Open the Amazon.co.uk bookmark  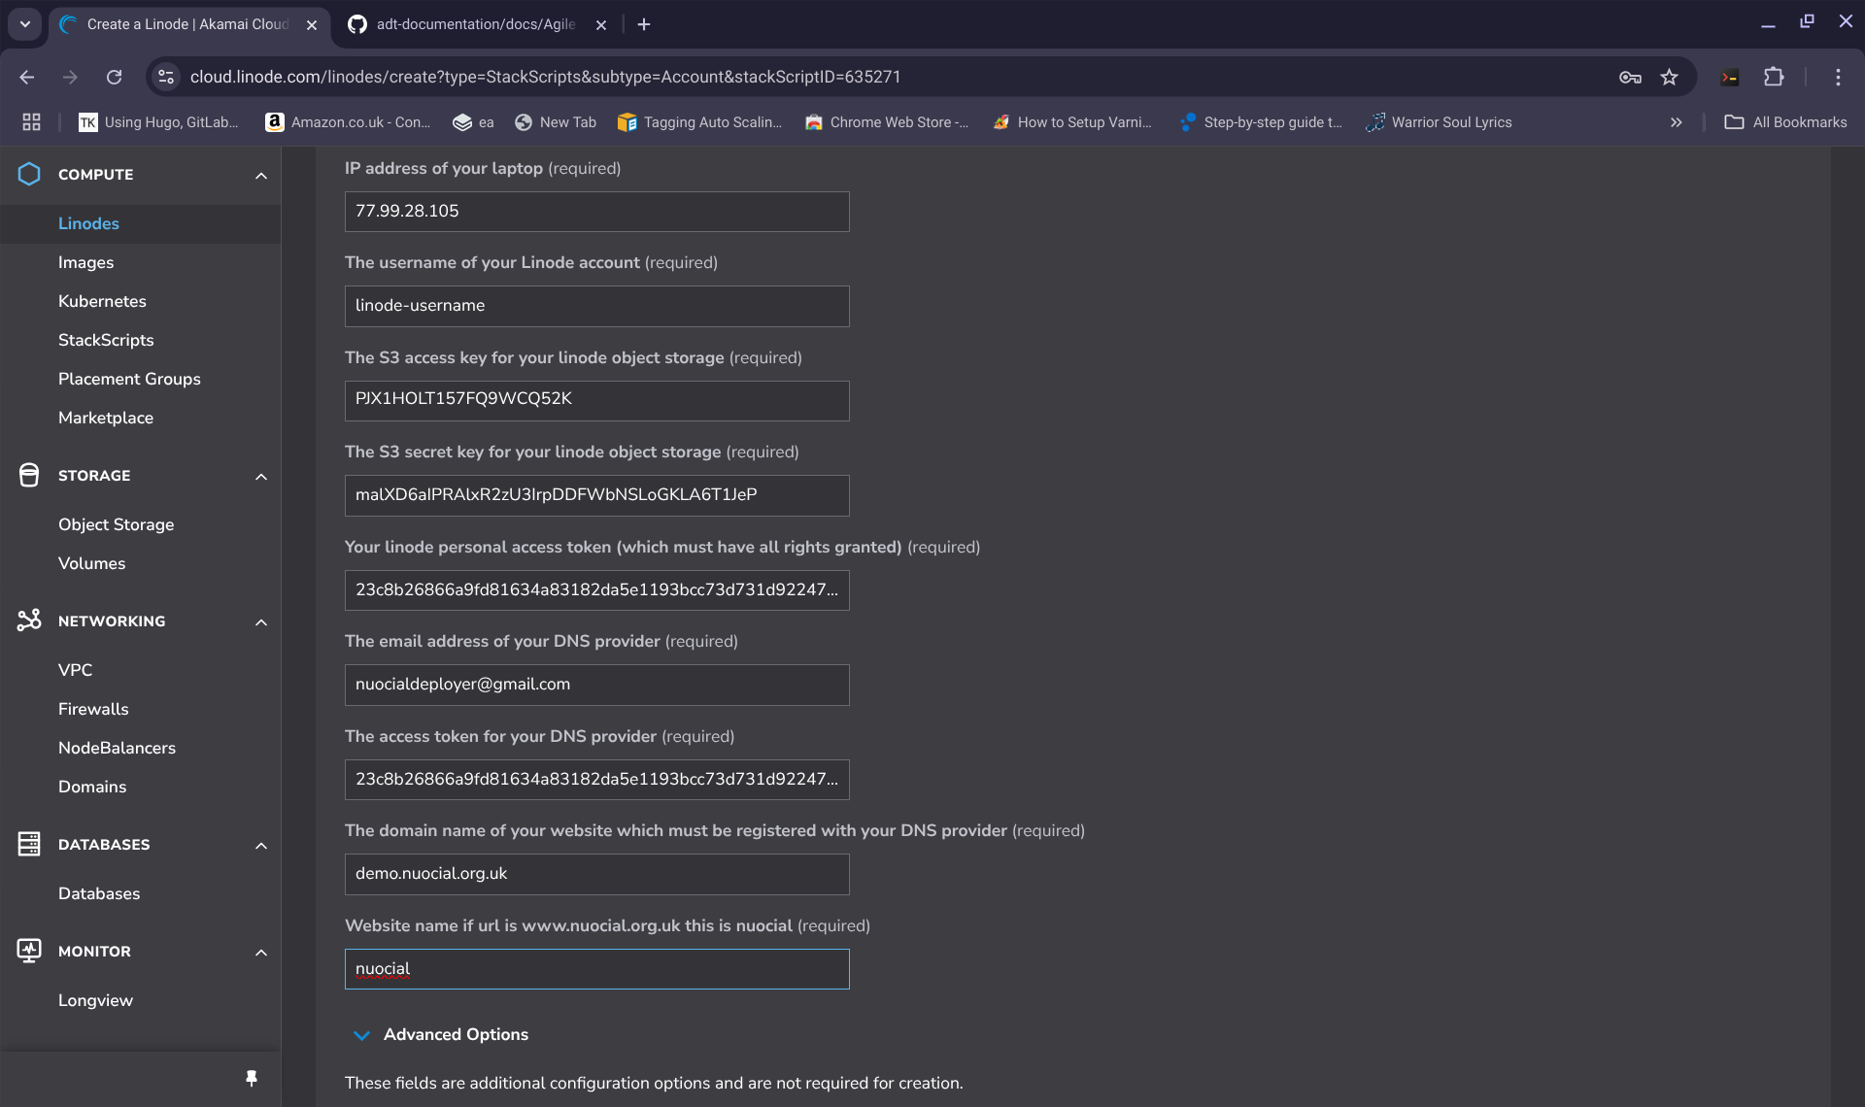(348, 122)
